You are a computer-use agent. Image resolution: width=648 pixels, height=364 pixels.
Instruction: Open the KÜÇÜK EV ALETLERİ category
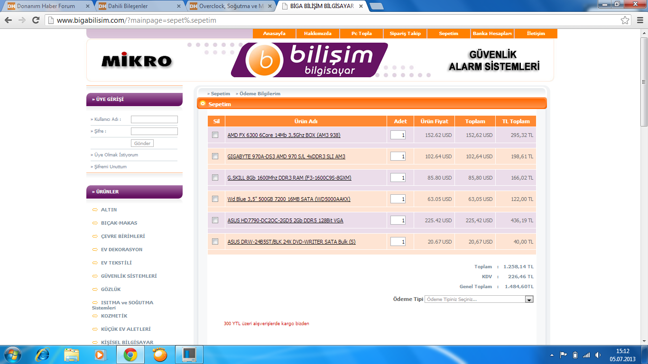126,329
